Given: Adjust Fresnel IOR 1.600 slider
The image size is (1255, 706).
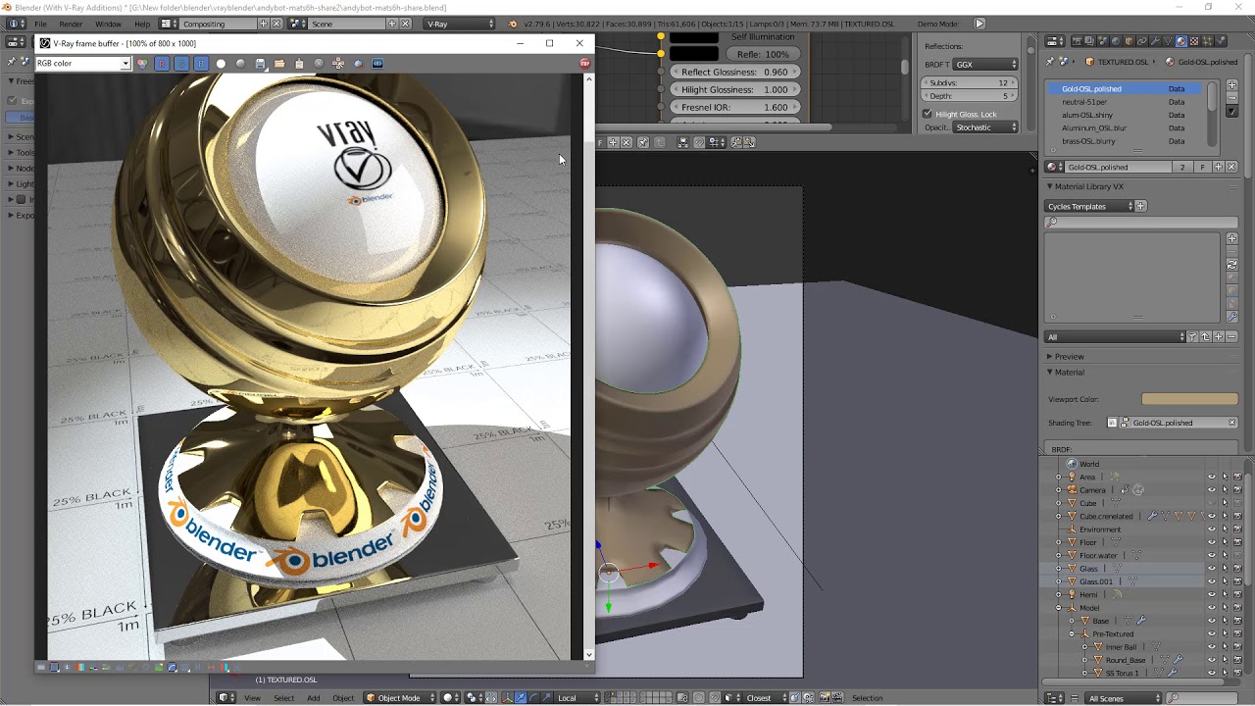Looking at the screenshot, I should point(734,107).
